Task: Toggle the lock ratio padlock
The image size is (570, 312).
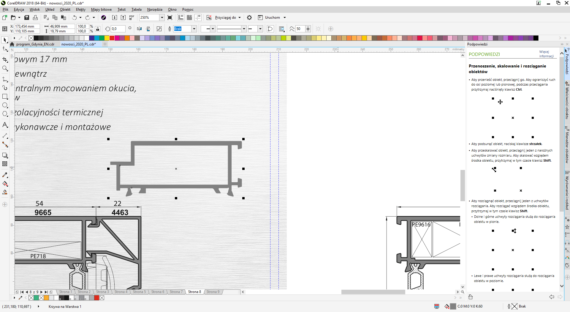Action: pyautogui.click(x=98, y=29)
